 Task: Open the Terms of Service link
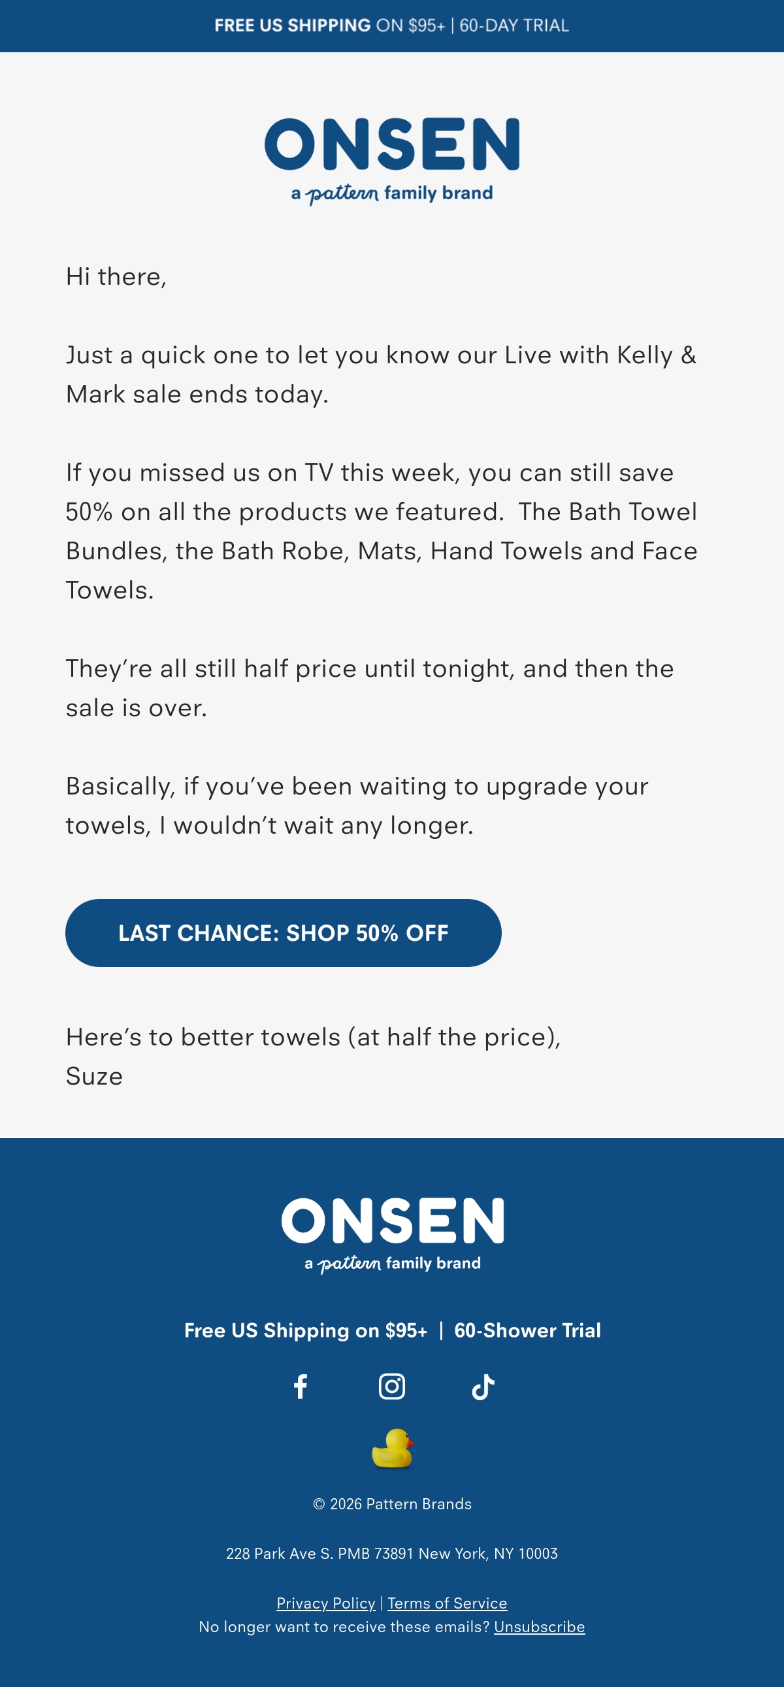448,1603
